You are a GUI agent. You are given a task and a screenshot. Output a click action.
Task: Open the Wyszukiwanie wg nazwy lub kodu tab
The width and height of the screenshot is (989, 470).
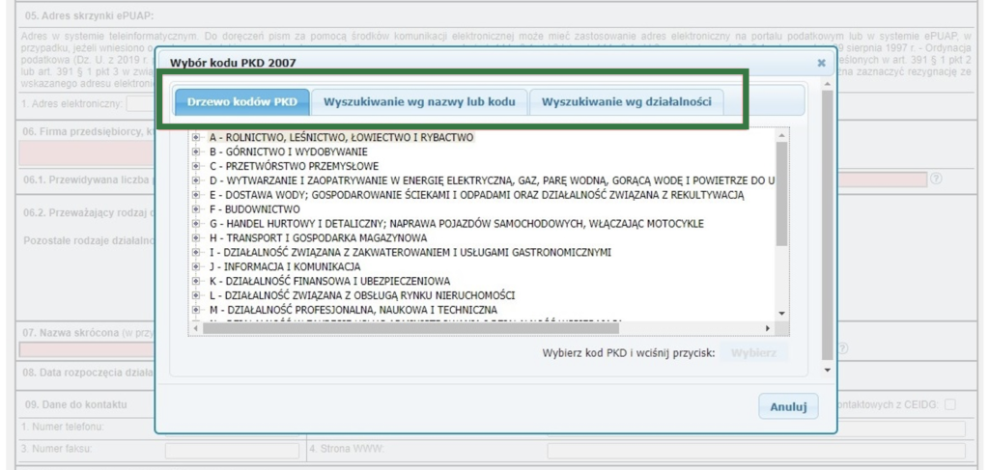pyautogui.click(x=419, y=102)
